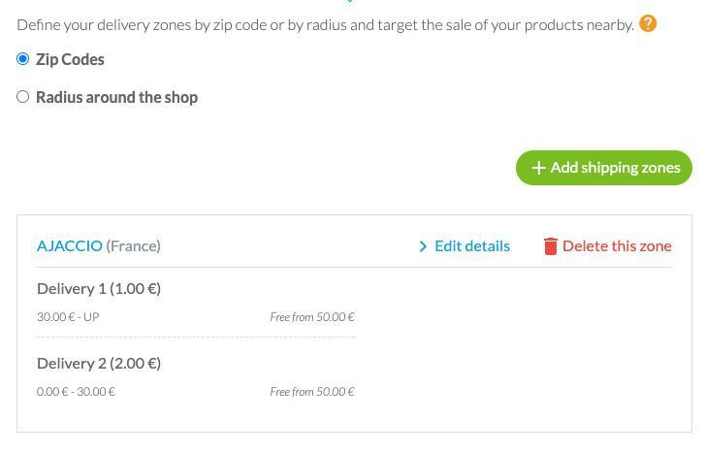Click the "(France)" country label
Viewport: 705px width, 453px height.
[133, 245]
